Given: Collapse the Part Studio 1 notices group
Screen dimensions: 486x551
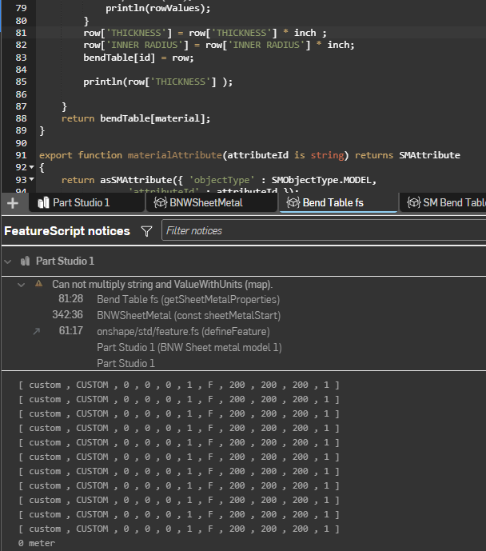Looking at the screenshot, I should click(8, 261).
